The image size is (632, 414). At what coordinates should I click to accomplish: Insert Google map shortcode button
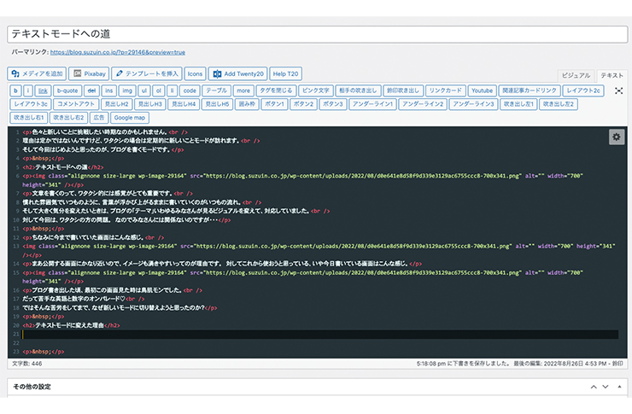tap(129, 117)
